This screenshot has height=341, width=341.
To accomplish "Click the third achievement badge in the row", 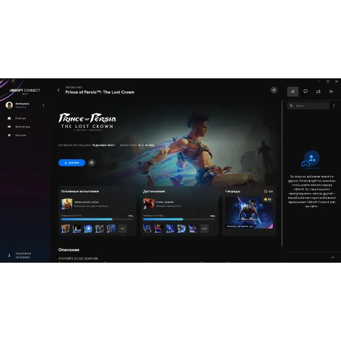I will tap(170, 229).
